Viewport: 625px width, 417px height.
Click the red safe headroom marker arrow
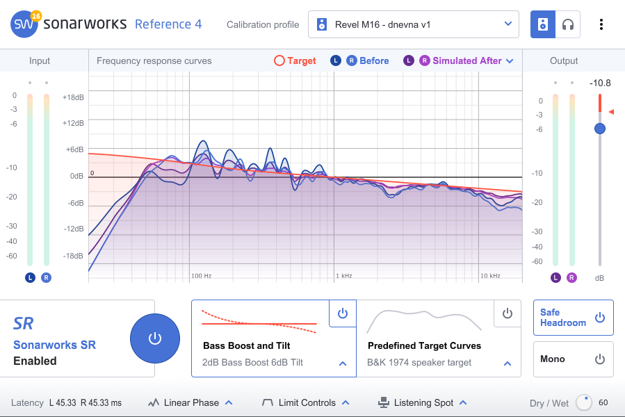(611, 112)
